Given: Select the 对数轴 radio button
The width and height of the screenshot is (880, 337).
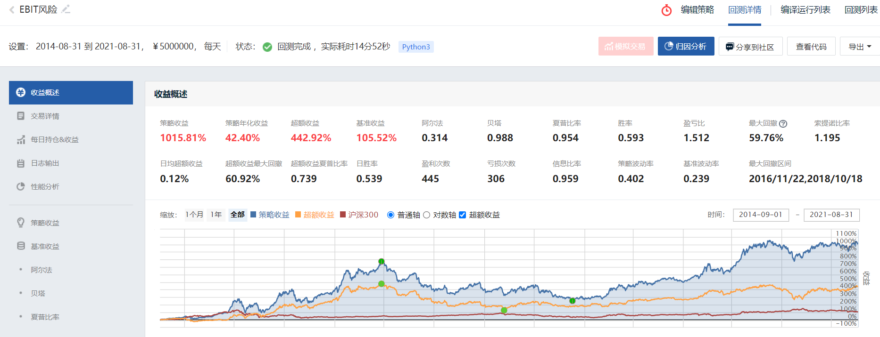Looking at the screenshot, I should 427,215.
